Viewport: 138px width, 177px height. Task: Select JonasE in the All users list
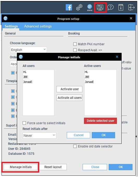coord(28,82)
